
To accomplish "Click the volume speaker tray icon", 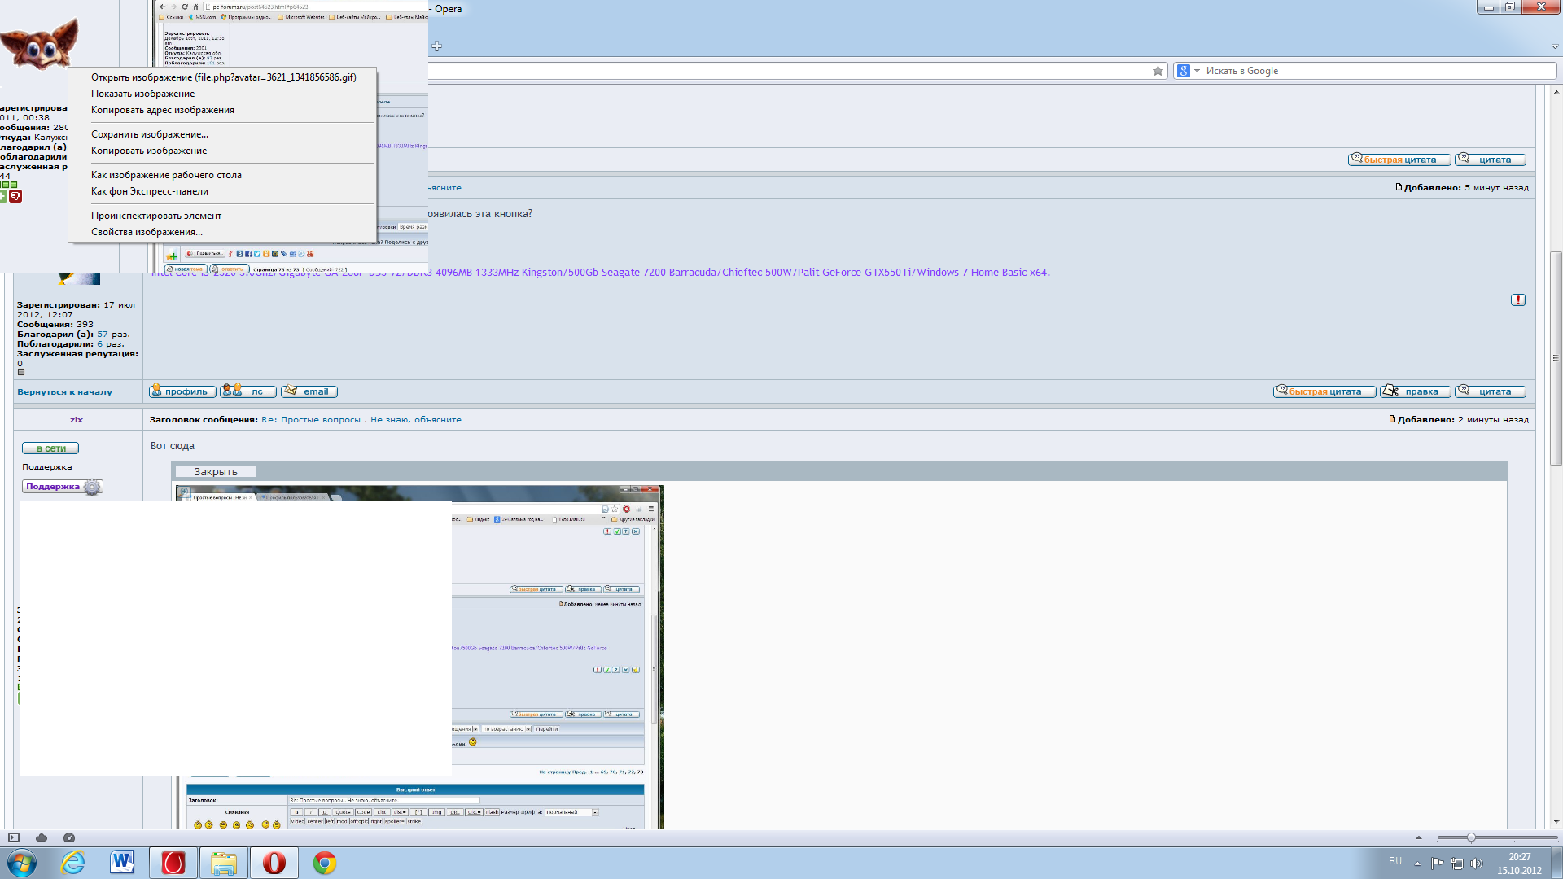I will tap(1477, 864).
